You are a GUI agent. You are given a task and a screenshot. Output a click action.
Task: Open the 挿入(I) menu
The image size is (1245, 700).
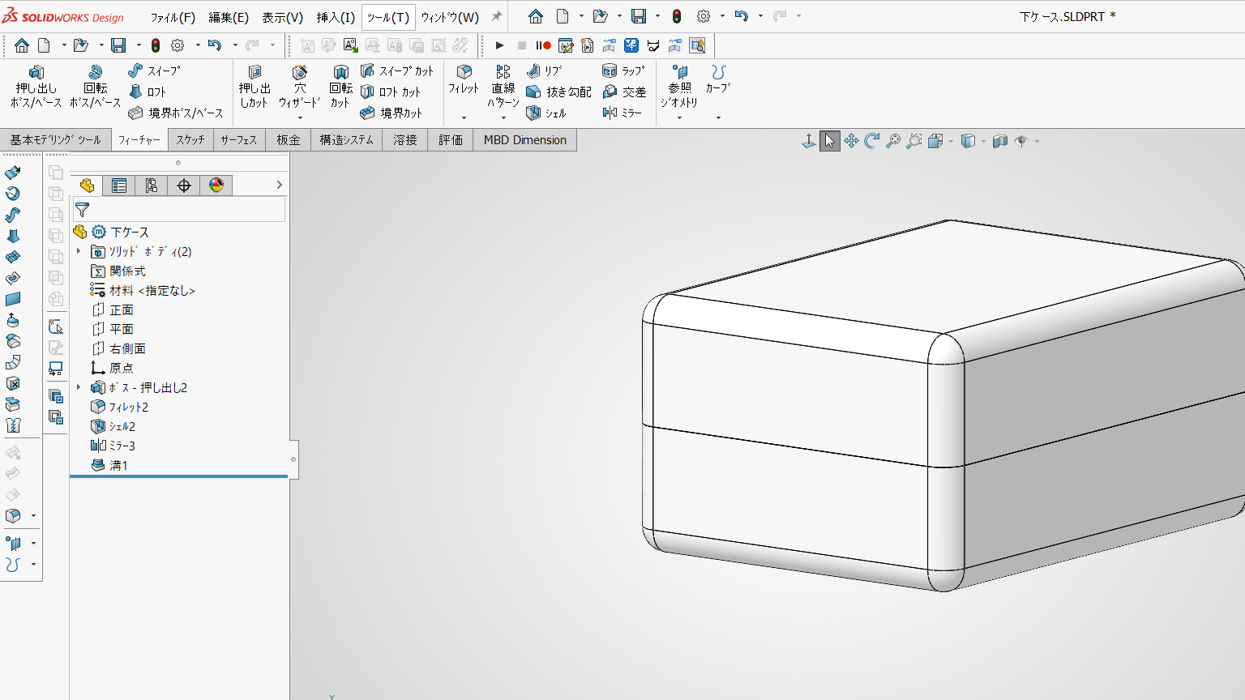pyautogui.click(x=336, y=17)
